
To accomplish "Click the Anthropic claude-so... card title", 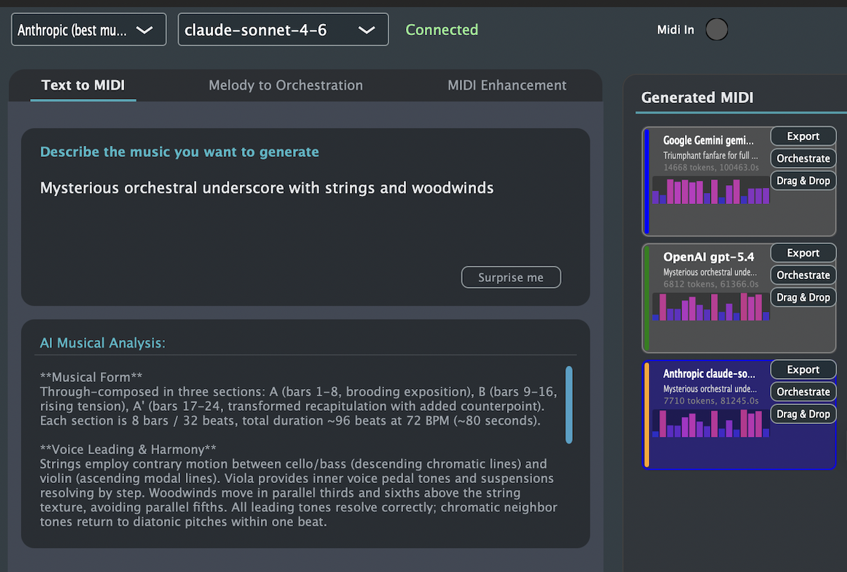I will [x=709, y=374].
